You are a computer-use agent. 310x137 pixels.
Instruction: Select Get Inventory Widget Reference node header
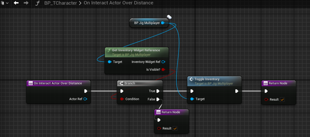click(137, 52)
